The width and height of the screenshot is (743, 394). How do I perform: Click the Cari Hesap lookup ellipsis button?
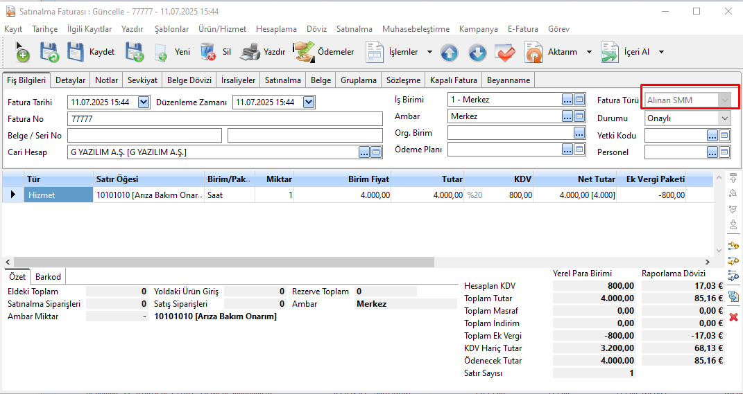(364, 152)
